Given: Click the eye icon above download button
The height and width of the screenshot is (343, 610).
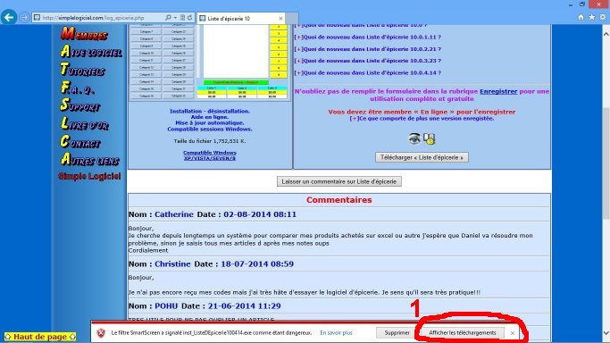Looking at the screenshot, I should point(414,138).
